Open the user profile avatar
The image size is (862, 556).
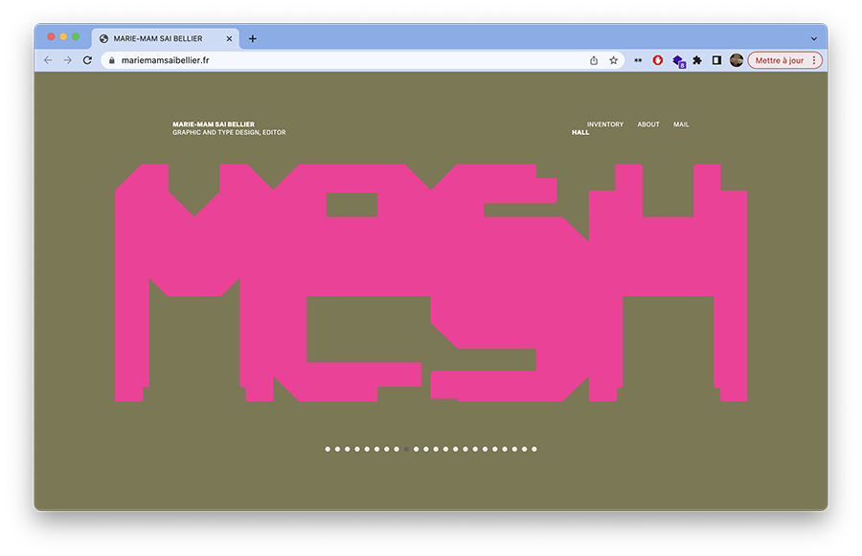pyautogui.click(x=737, y=60)
